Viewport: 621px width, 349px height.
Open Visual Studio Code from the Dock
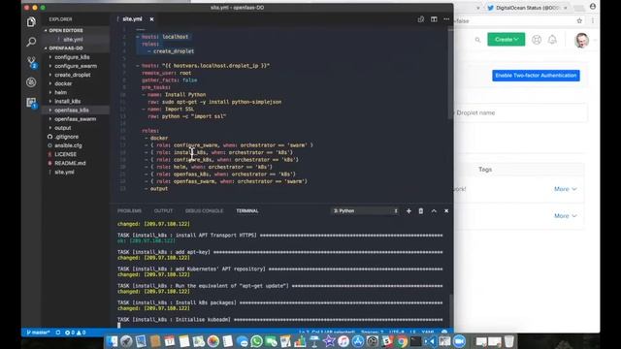pyautogui.click(x=431, y=341)
